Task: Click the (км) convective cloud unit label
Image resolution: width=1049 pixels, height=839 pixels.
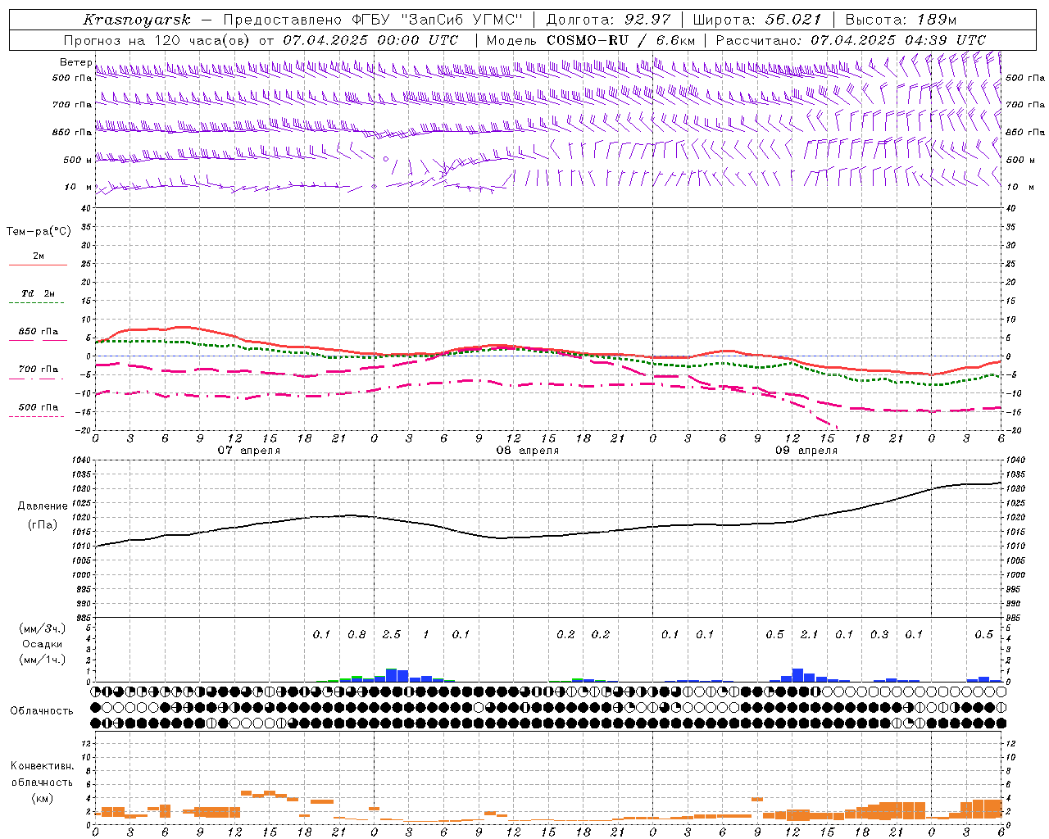Action: coord(42,798)
